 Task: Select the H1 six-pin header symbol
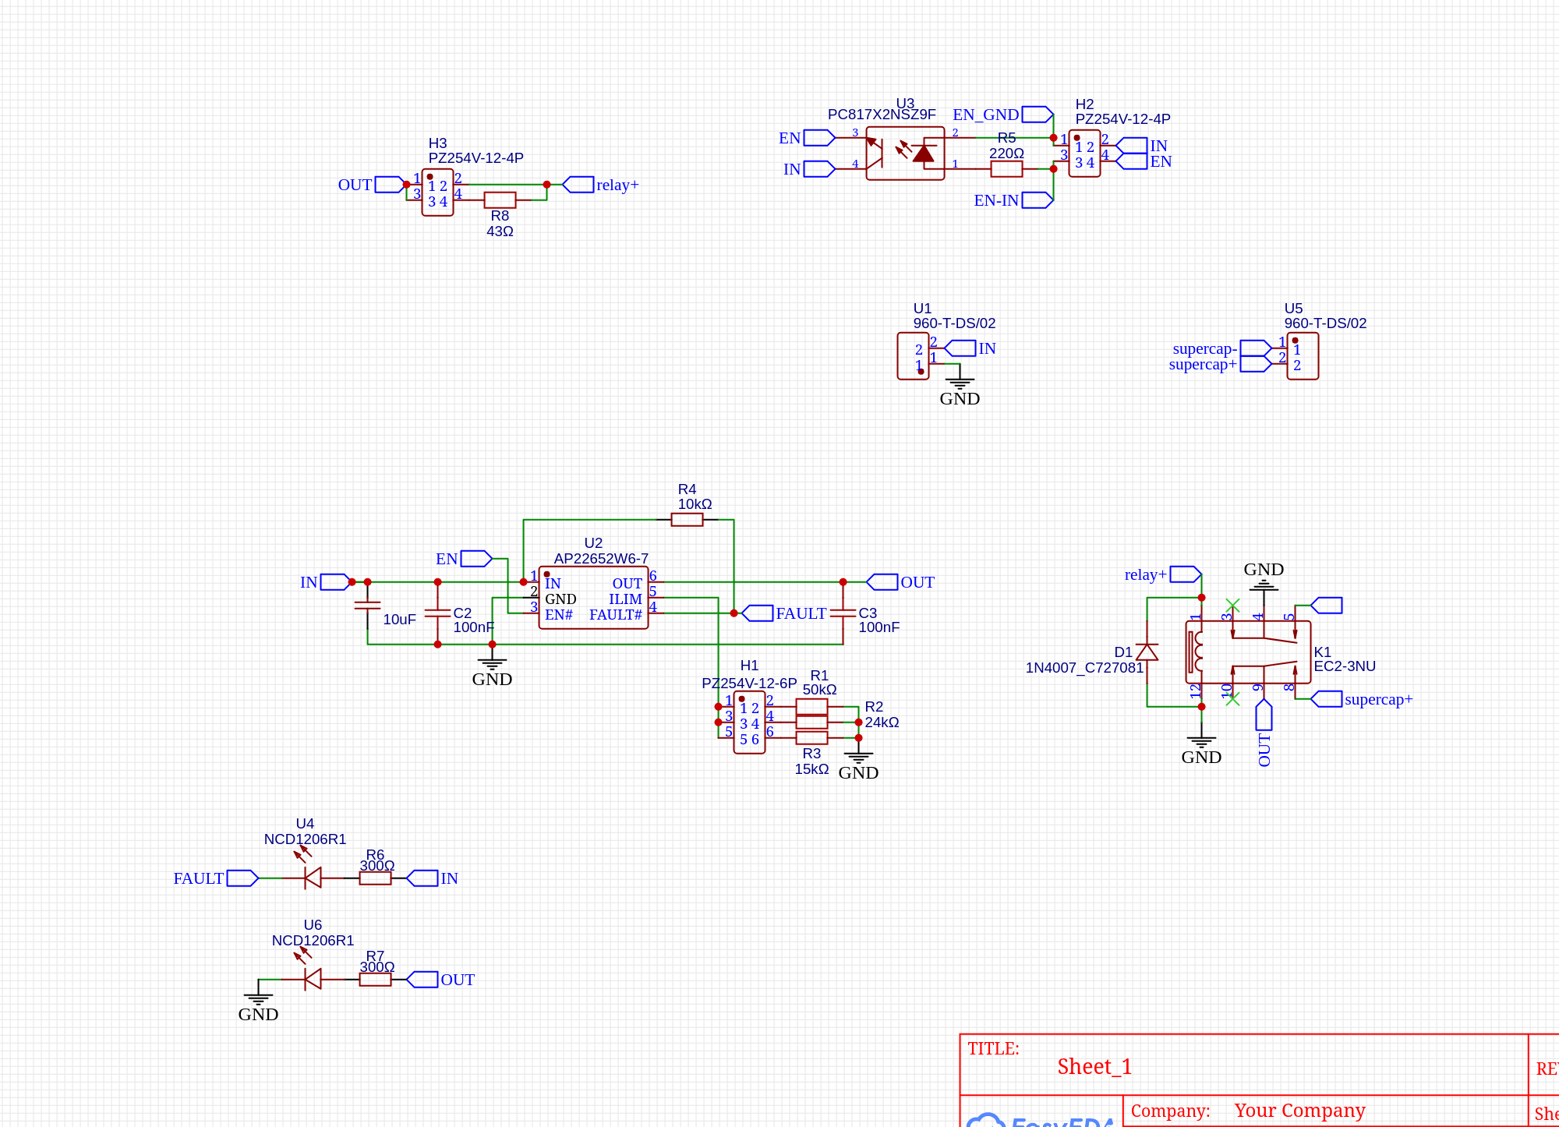tap(749, 722)
